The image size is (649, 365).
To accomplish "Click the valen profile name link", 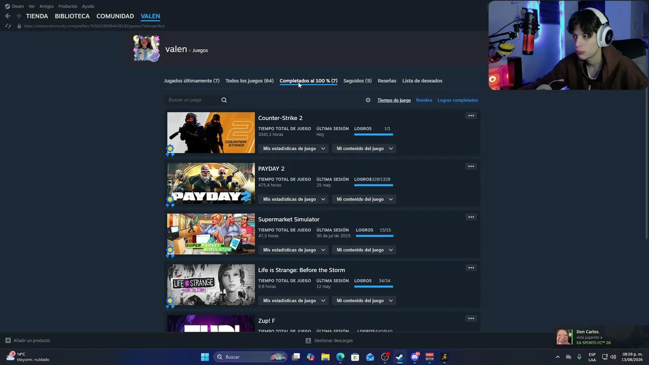I will tap(176, 49).
